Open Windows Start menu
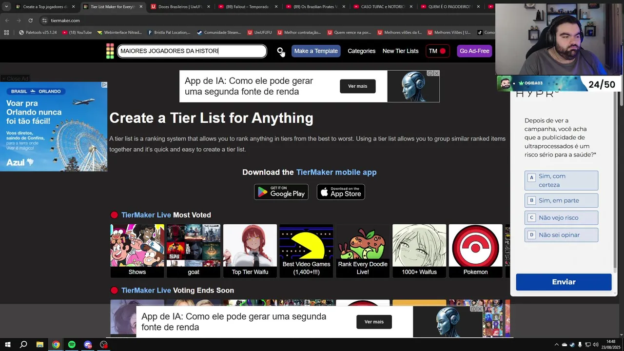 [x=7, y=345]
